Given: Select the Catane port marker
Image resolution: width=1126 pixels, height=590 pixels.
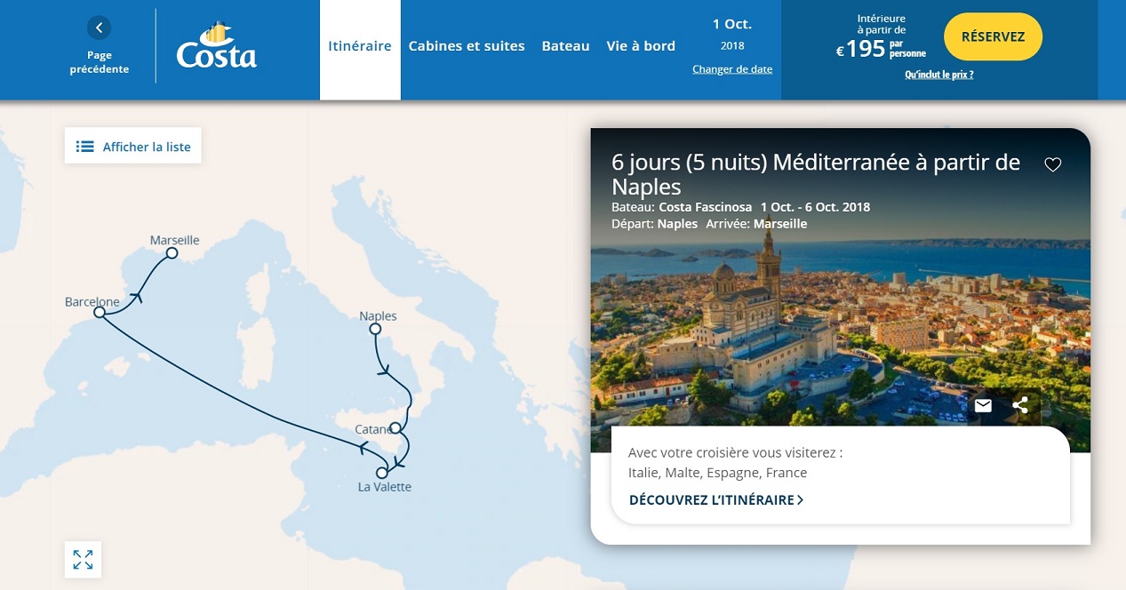Looking at the screenshot, I should click(x=395, y=428).
